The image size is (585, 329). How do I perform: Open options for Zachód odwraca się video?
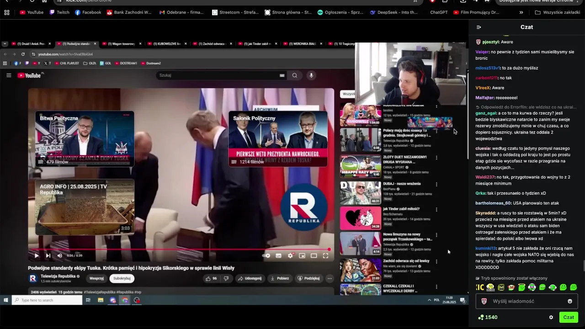tap(436, 262)
